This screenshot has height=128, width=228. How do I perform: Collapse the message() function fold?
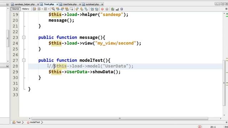click(24, 37)
